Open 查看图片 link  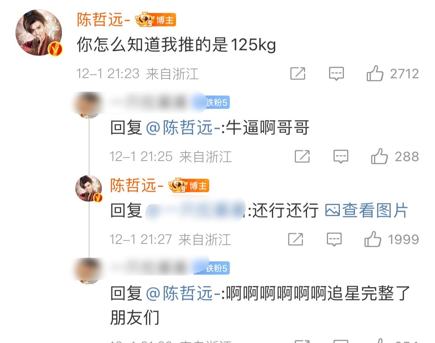(x=366, y=210)
